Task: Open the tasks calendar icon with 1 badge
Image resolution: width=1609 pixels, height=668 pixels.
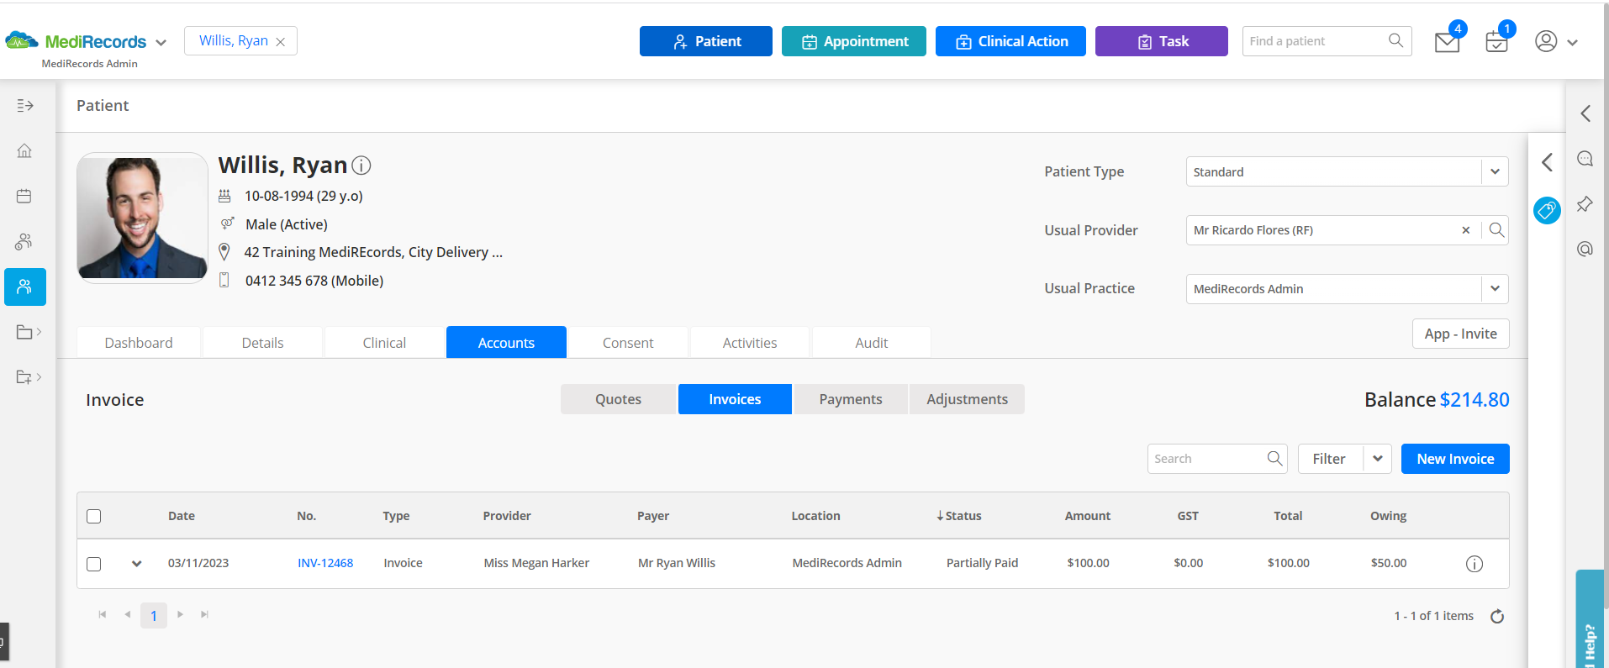Action: click(x=1498, y=40)
